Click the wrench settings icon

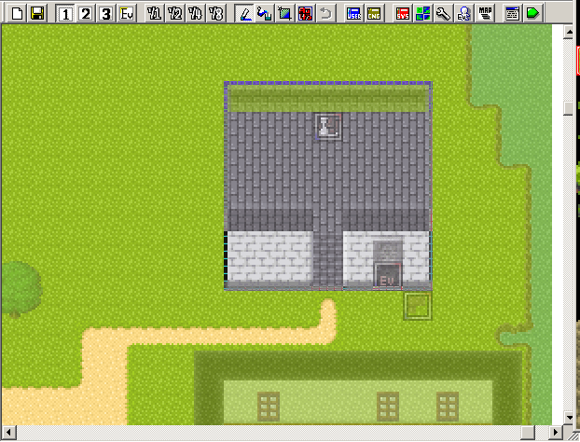[x=444, y=13]
